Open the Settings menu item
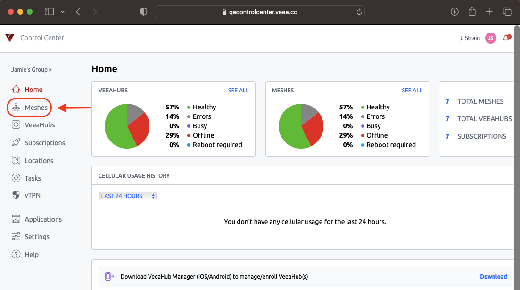The image size is (520, 290). [37, 237]
